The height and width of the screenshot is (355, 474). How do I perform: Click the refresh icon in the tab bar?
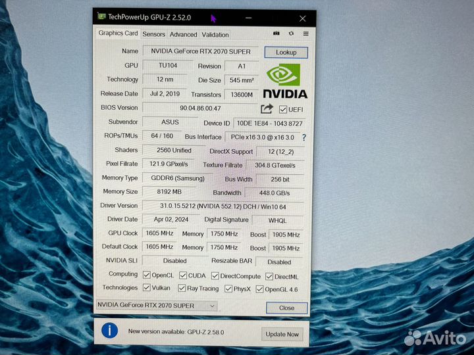coord(291,34)
